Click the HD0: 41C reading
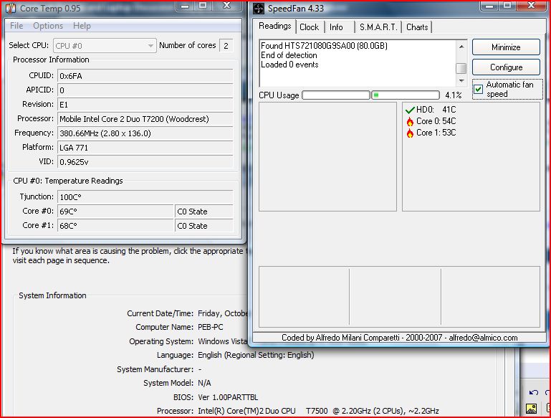Screen dimensions: 551x418 pos(436,110)
